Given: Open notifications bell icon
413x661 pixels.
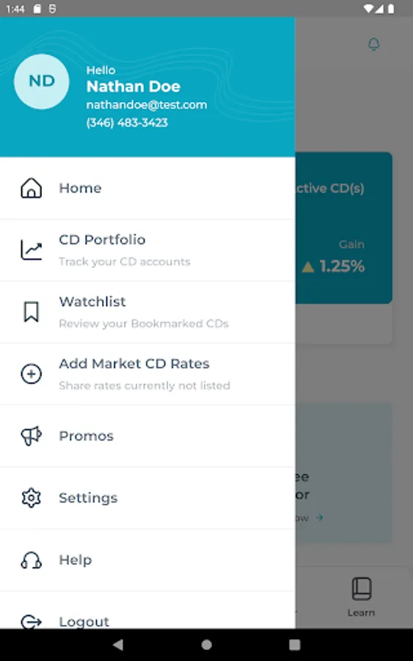Looking at the screenshot, I should coord(374,44).
